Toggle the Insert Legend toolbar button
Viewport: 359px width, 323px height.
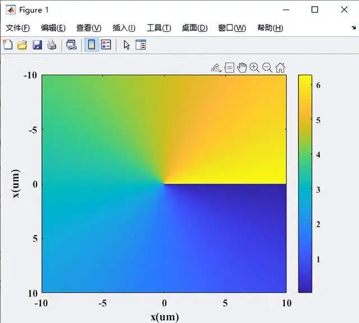click(x=106, y=45)
